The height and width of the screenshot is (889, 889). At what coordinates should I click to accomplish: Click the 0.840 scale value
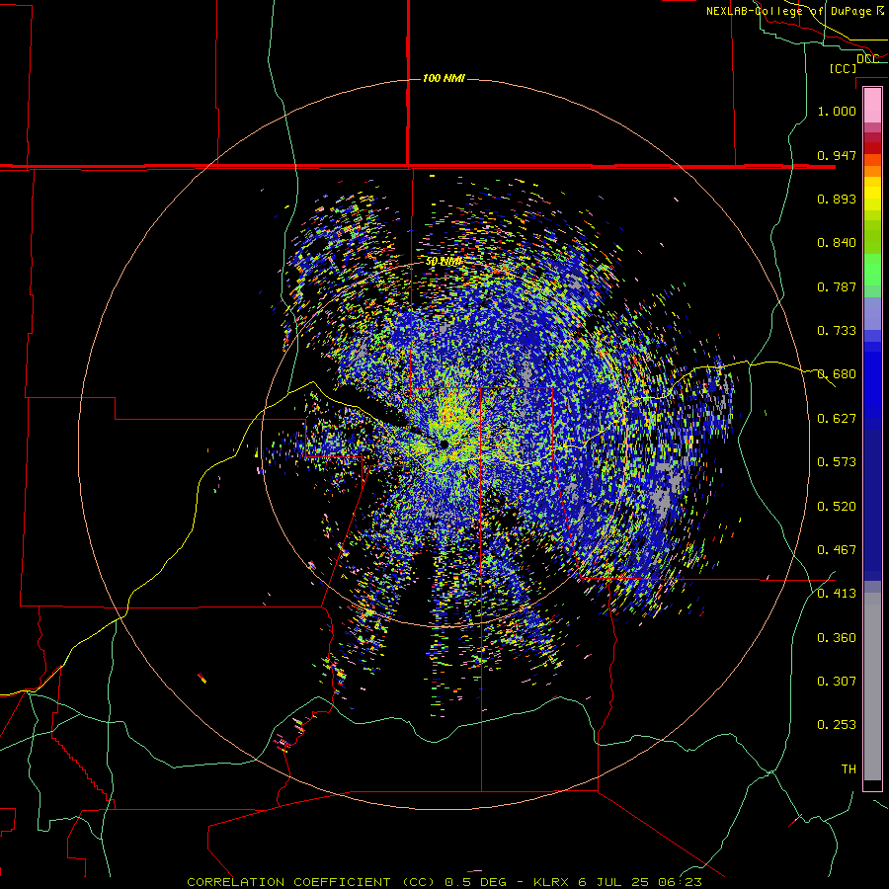837,243
